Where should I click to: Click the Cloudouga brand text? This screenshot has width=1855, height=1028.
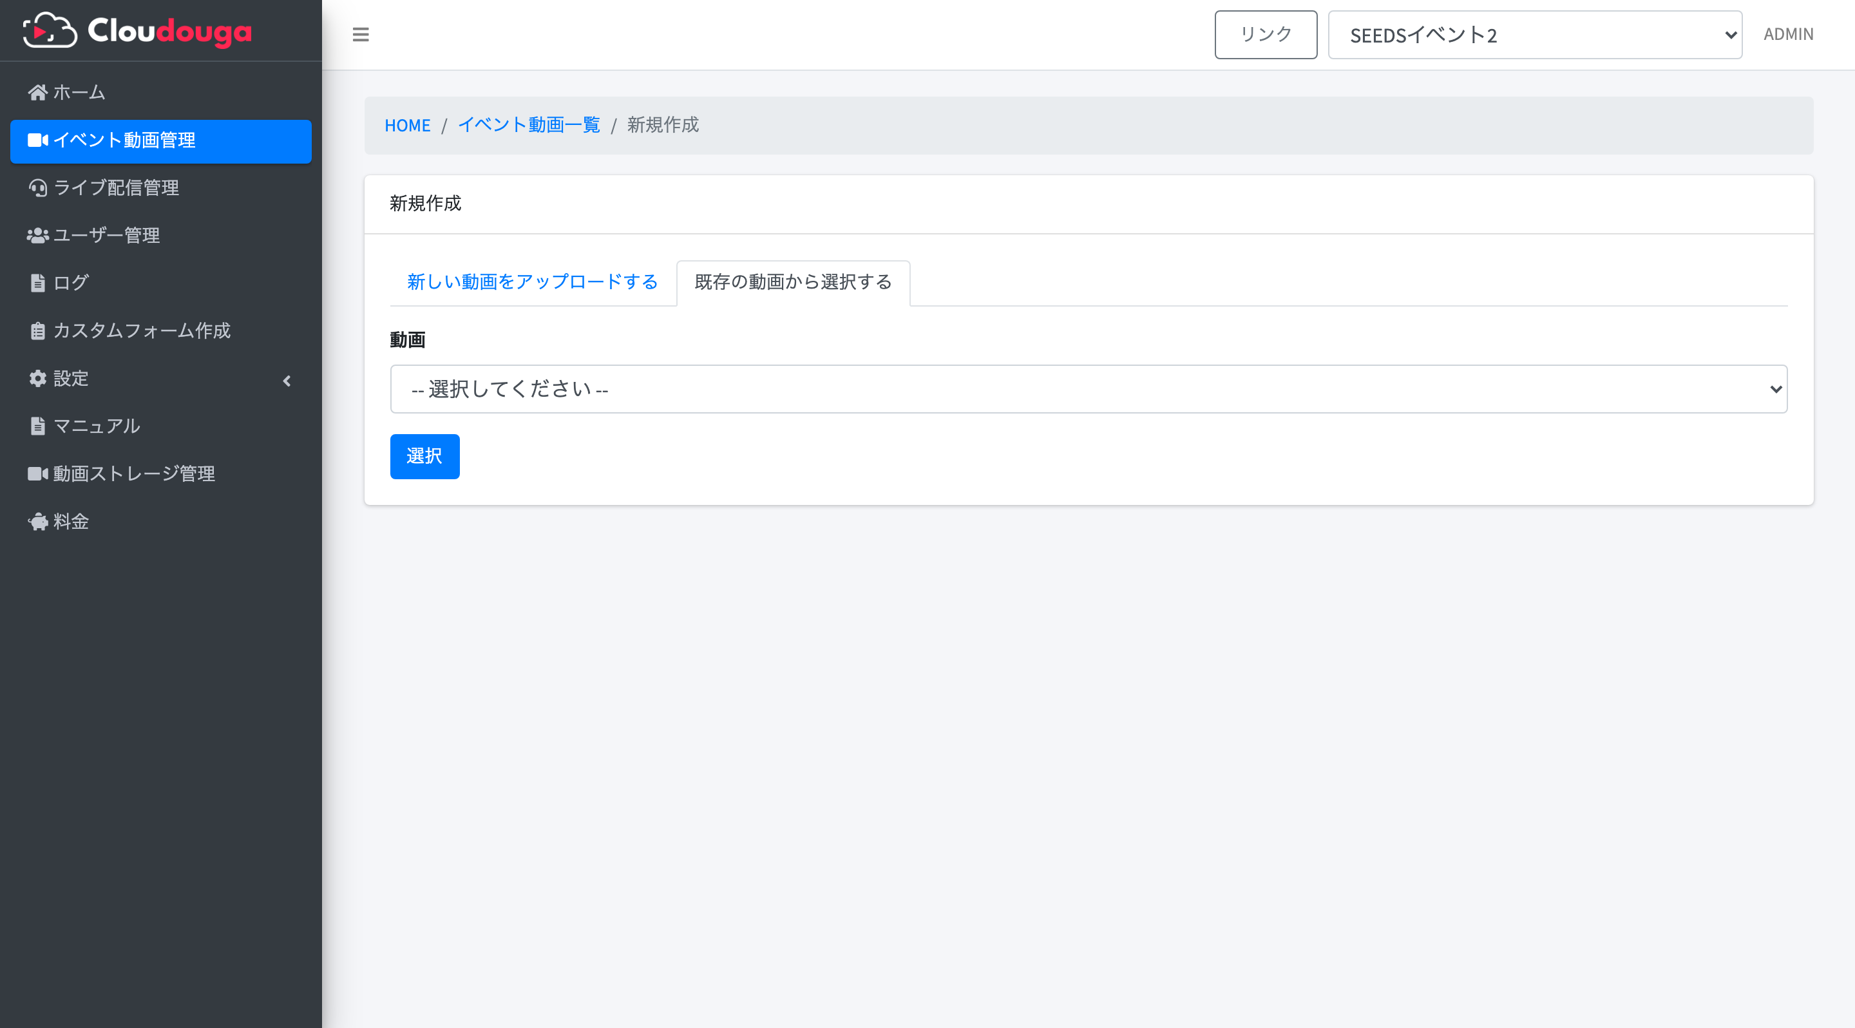170,32
